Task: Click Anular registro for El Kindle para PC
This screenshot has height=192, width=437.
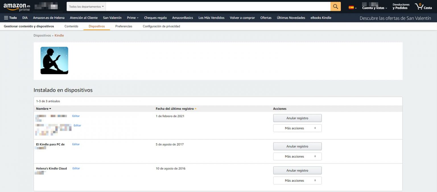Action: click(297, 146)
